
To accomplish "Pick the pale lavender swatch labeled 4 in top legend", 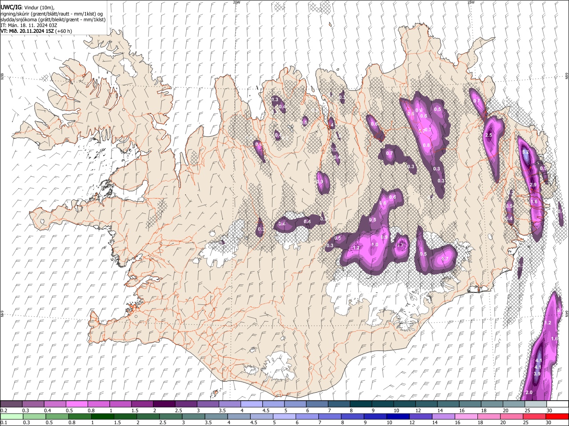I will (252, 404).
